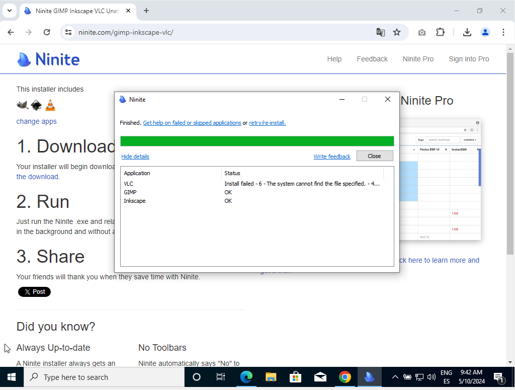The image size is (515, 390).
Task: Click the battery icon in system tray
Action: (x=407, y=377)
